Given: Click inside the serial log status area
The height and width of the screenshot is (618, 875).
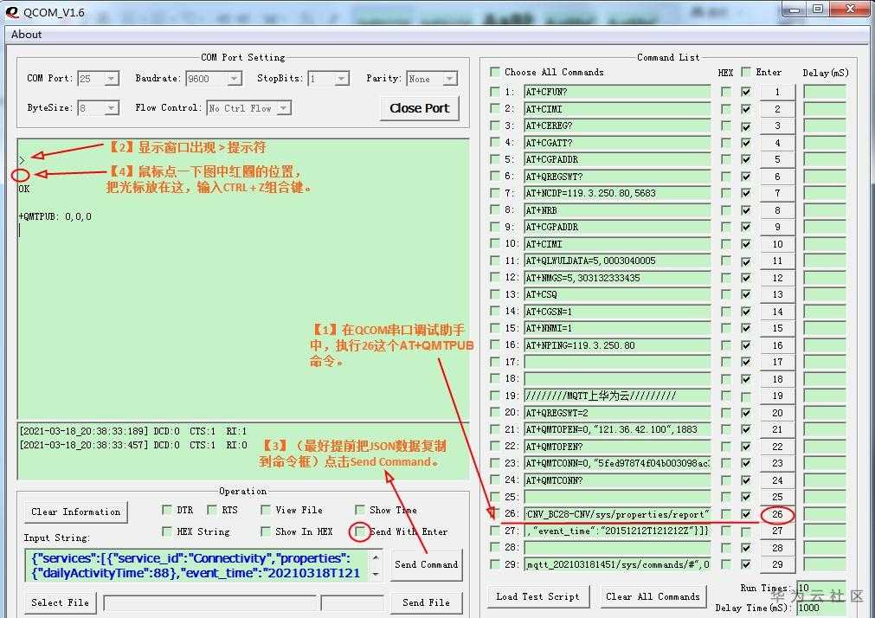Looking at the screenshot, I should click(242, 451).
